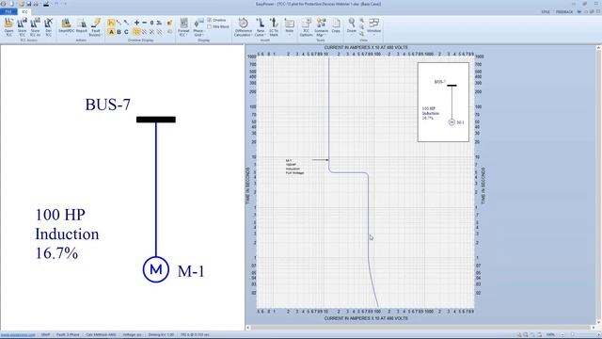Toggle the One-line checkbox
The image size is (602, 339).
[217, 20]
